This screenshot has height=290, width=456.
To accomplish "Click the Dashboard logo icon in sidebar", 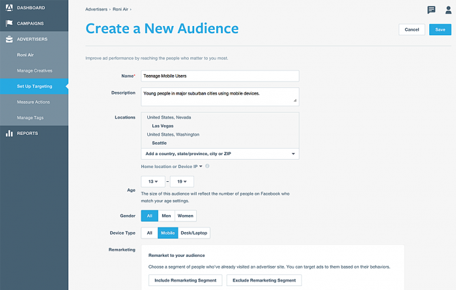I will point(8,8).
